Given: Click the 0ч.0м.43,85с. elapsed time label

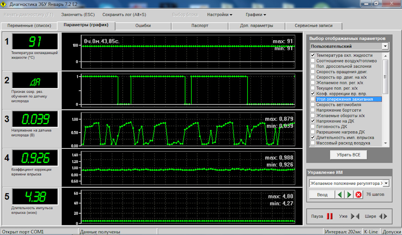Looking at the screenshot, I should pyautogui.click(x=102, y=41).
